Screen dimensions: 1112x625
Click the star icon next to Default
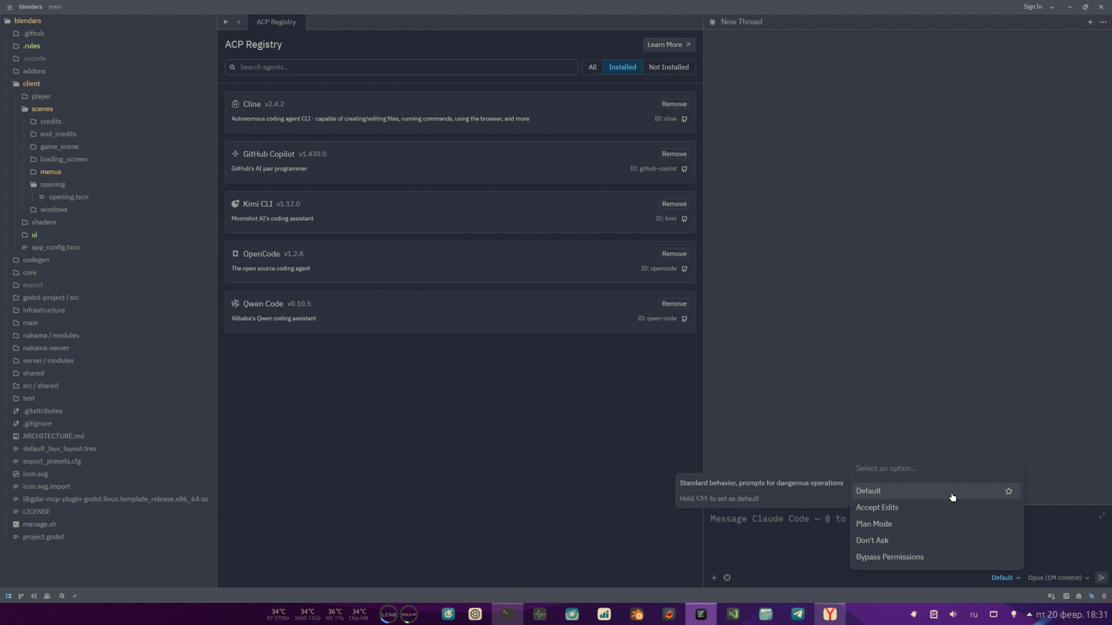point(1009,491)
